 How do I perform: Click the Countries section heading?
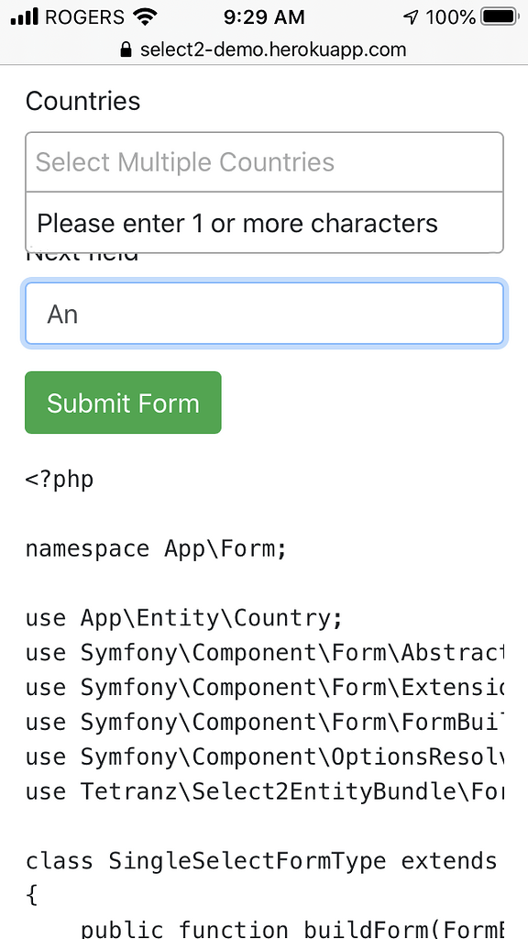[82, 102]
